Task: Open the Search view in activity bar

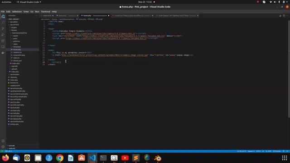Action: click(x=3, y=23)
